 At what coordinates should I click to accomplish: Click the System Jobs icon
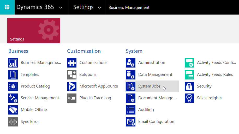coord(130,86)
